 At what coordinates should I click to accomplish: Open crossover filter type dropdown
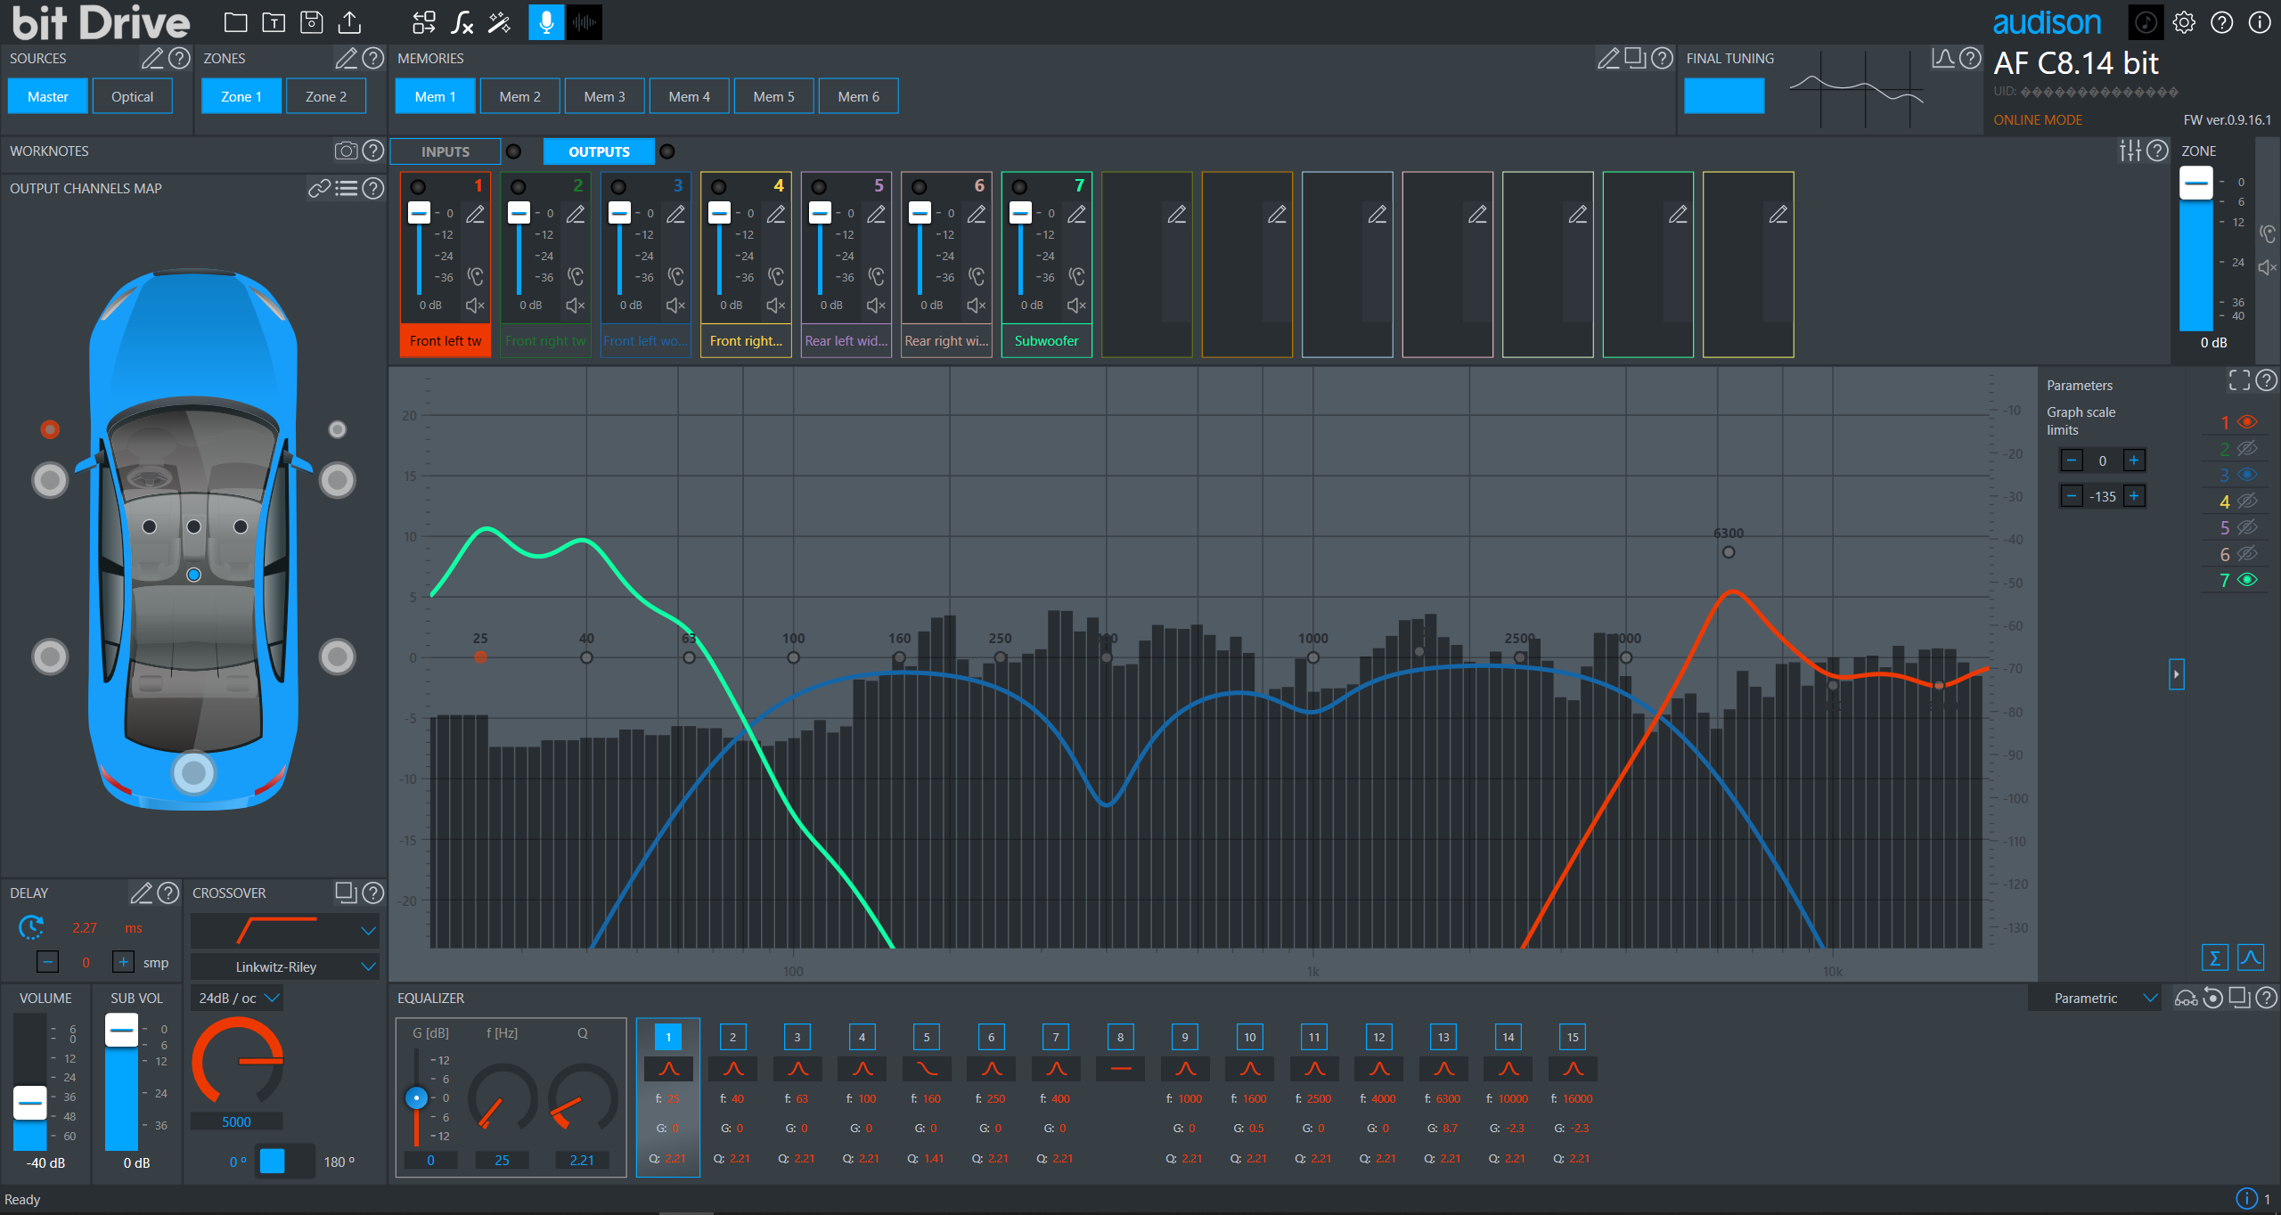285,931
